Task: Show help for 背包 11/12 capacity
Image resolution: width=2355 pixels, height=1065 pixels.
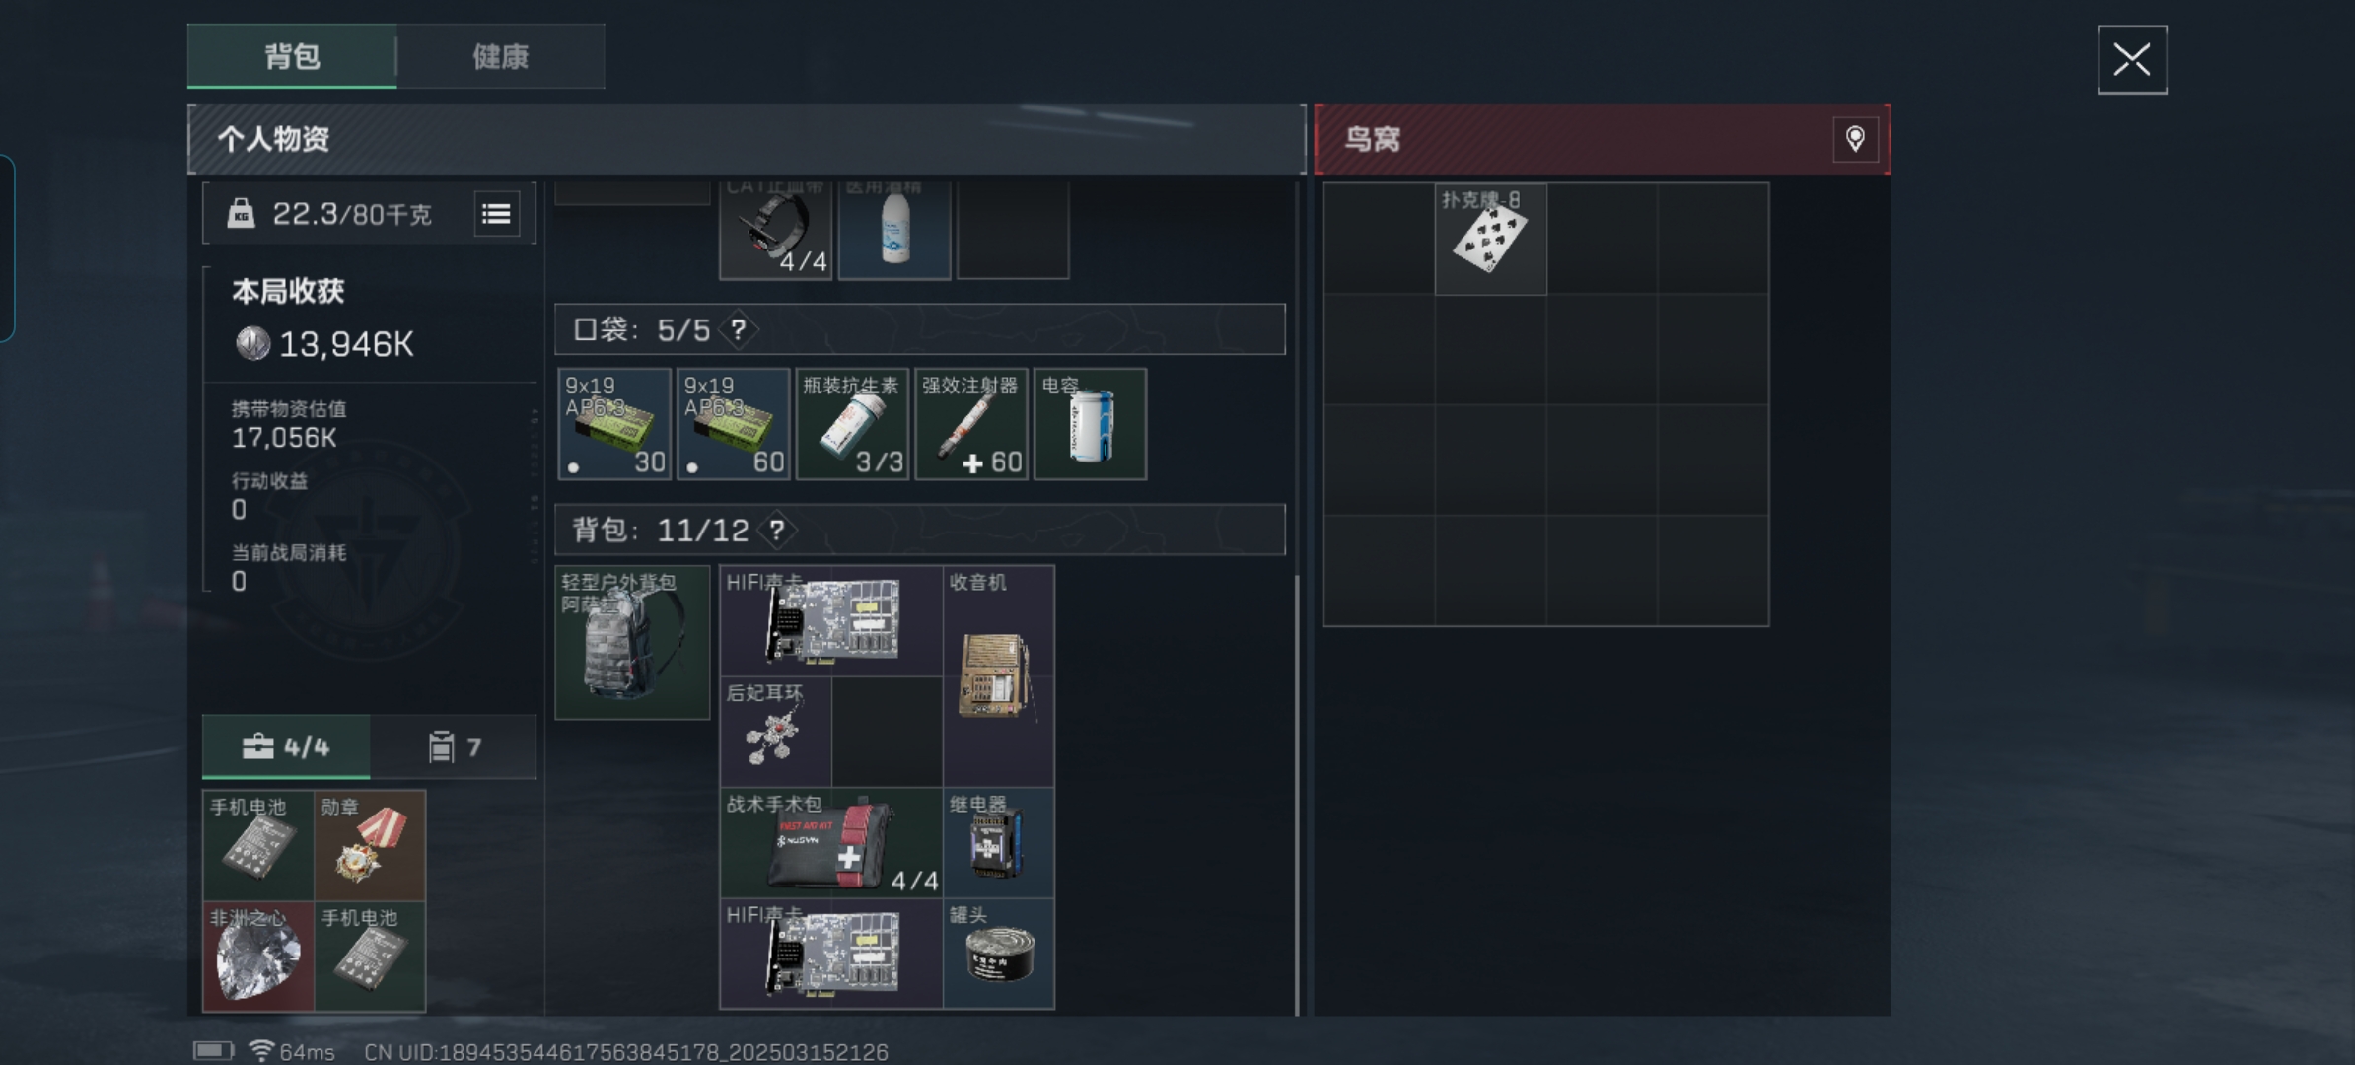Action: (x=777, y=531)
